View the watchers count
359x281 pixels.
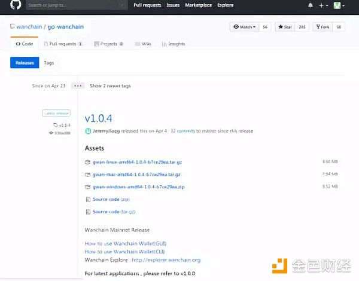pyautogui.click(x=265, y=27)
